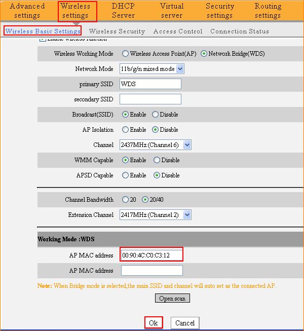Screen dimensions: 304x331
Task: Open the Virtual server tab
Action: pos(172,11)
